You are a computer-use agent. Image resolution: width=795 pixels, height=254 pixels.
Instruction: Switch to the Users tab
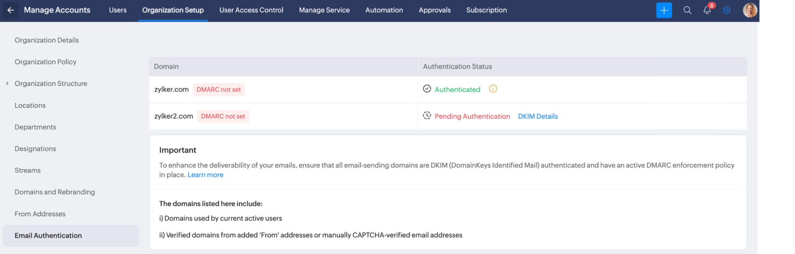(118, 10)
